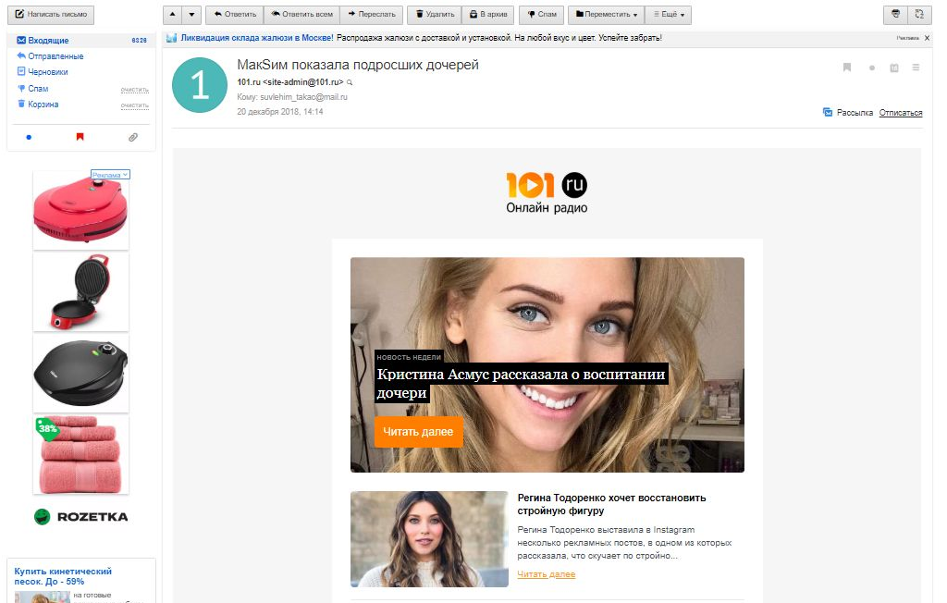This screenshot has height=603, width=947.
Task: Go to previous message with up arrow
Action: tap(170, 14)
